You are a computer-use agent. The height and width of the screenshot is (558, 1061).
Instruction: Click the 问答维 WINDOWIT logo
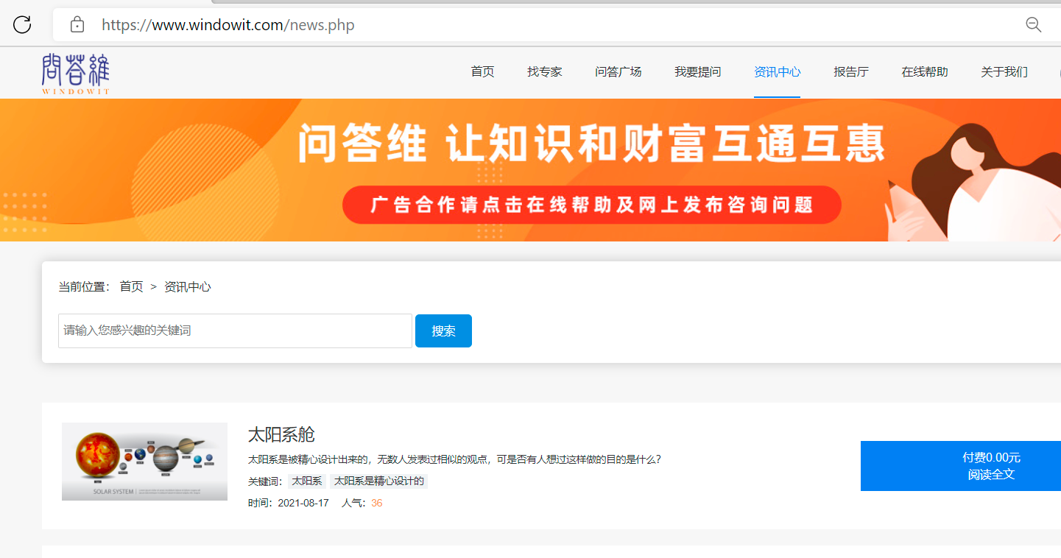point(75,73)
